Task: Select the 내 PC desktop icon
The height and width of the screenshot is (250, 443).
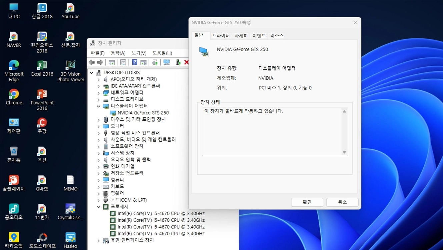Action: click(14, 11)
